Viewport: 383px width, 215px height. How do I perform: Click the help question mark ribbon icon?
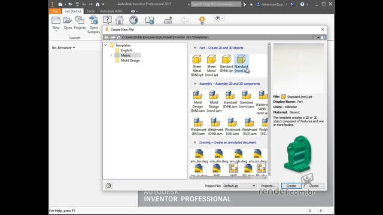(x=107, y=20)
